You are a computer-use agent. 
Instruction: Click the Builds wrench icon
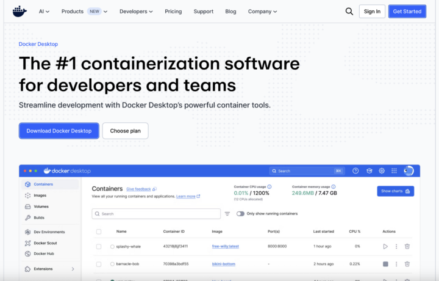(27, 217)
